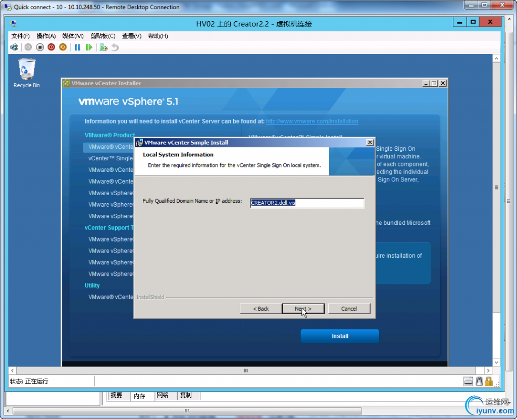Switch to the 内存 tab

pos(140,396)
